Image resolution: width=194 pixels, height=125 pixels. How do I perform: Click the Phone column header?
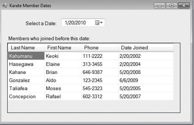click(100, 48)
